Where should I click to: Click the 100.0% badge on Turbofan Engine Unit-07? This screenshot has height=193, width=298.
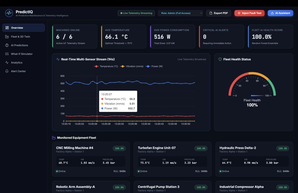coord(201,148)
